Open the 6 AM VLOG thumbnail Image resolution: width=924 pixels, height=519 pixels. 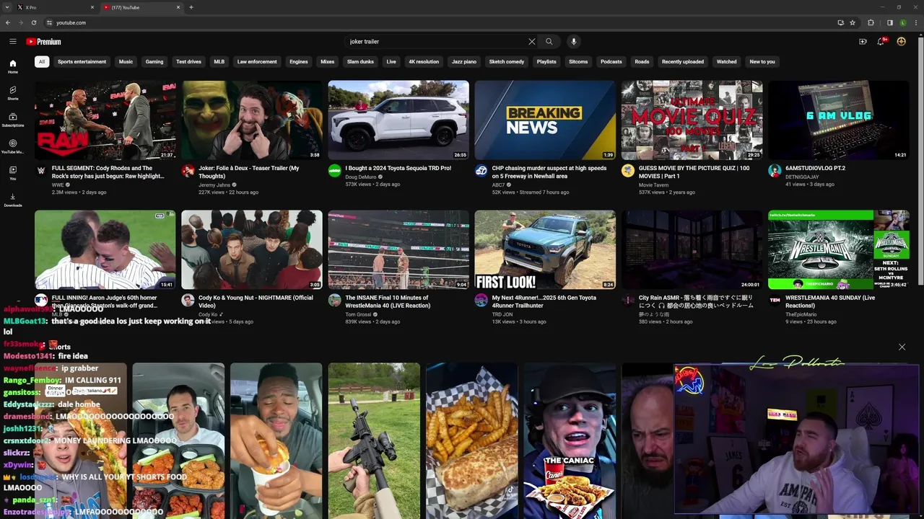pyautogui.click(x=839, y=120)
